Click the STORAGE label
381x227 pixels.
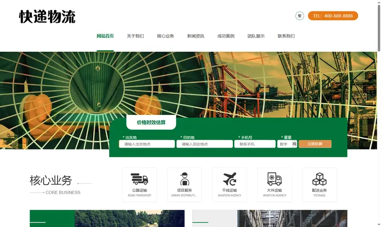point(319,195)
